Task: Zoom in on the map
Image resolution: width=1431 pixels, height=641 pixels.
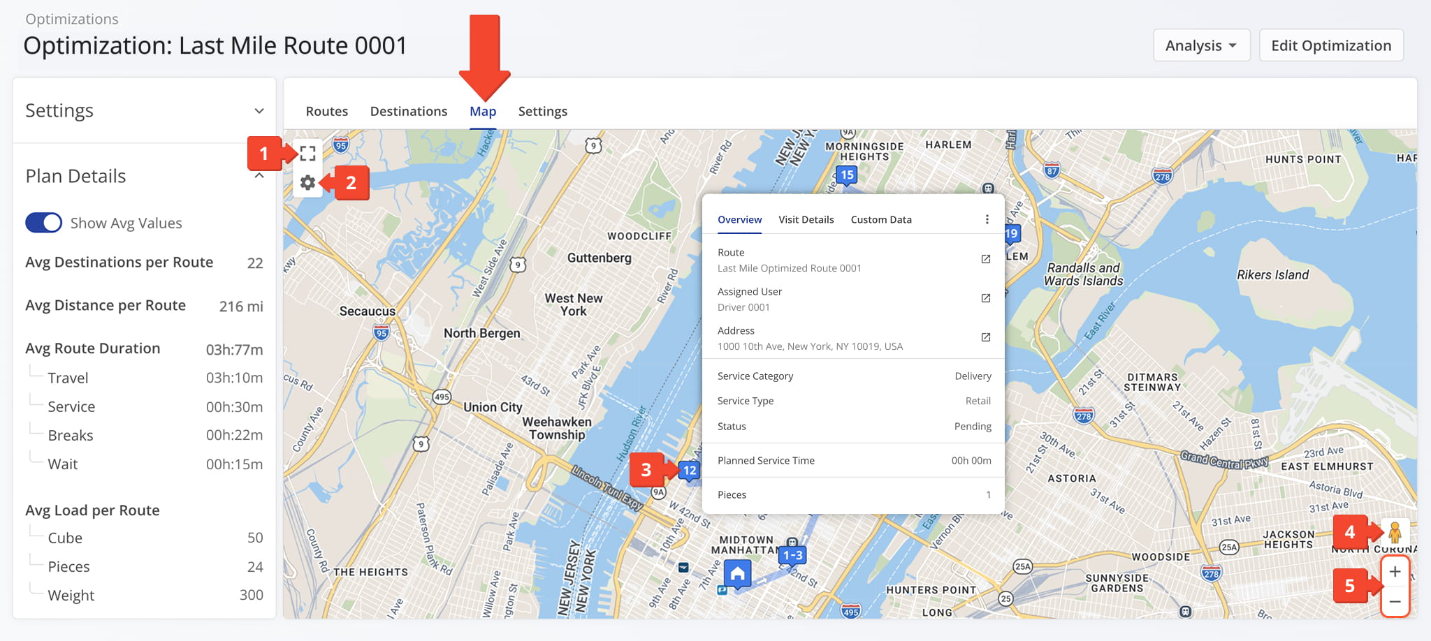Action: click(x=1395, y=572)
